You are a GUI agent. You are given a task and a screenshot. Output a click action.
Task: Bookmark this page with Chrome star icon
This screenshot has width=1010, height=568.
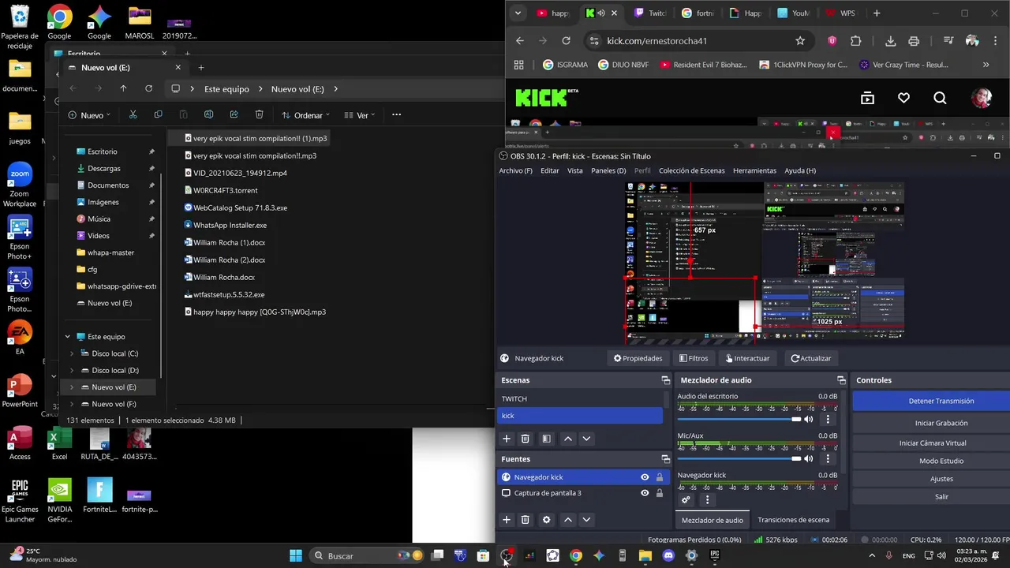click(800, 41)
